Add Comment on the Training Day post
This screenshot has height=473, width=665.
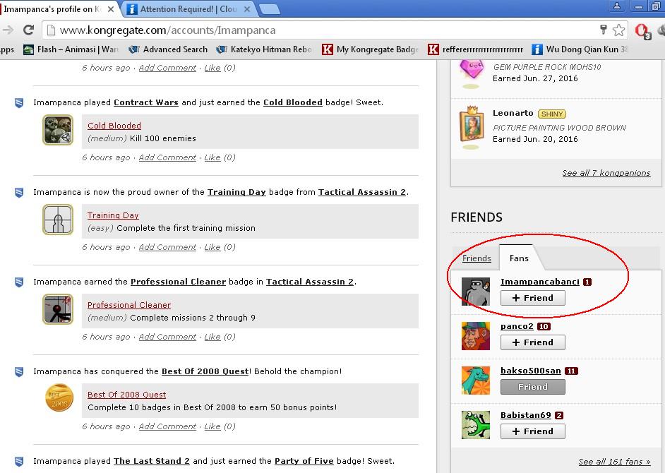tap(167, 247)
